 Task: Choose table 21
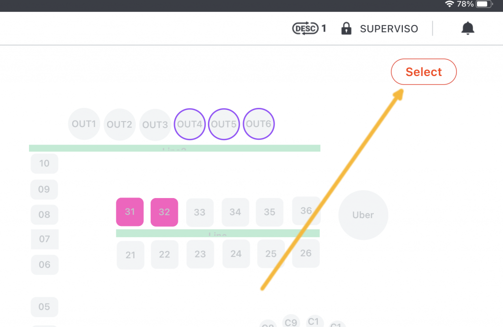tap(130, 255)
